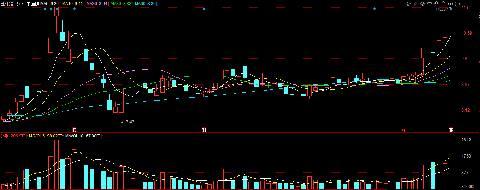
Task: Click the 2612 volume axis value
Action: pyautogui.click(x=467, y=140)
